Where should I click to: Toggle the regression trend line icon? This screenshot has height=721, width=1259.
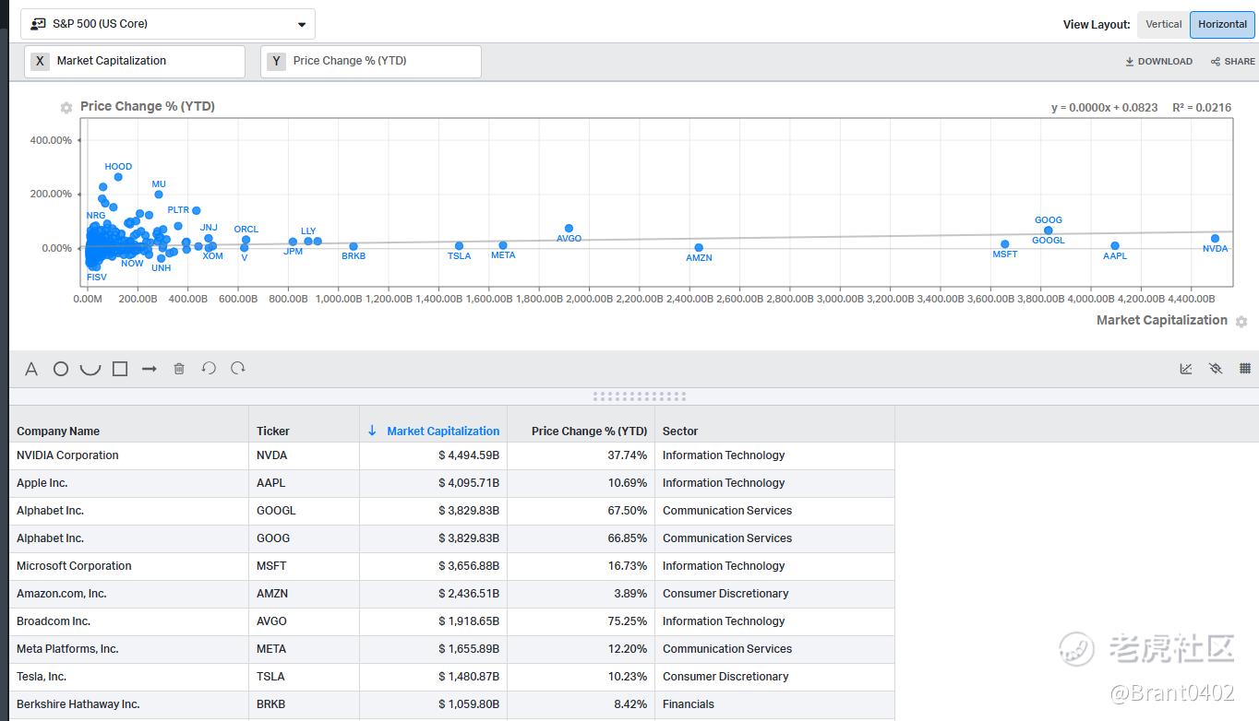point(1186,369)
